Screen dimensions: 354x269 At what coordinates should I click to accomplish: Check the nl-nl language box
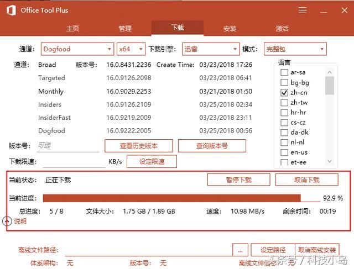pyautogui.click(x=284, y=143)
